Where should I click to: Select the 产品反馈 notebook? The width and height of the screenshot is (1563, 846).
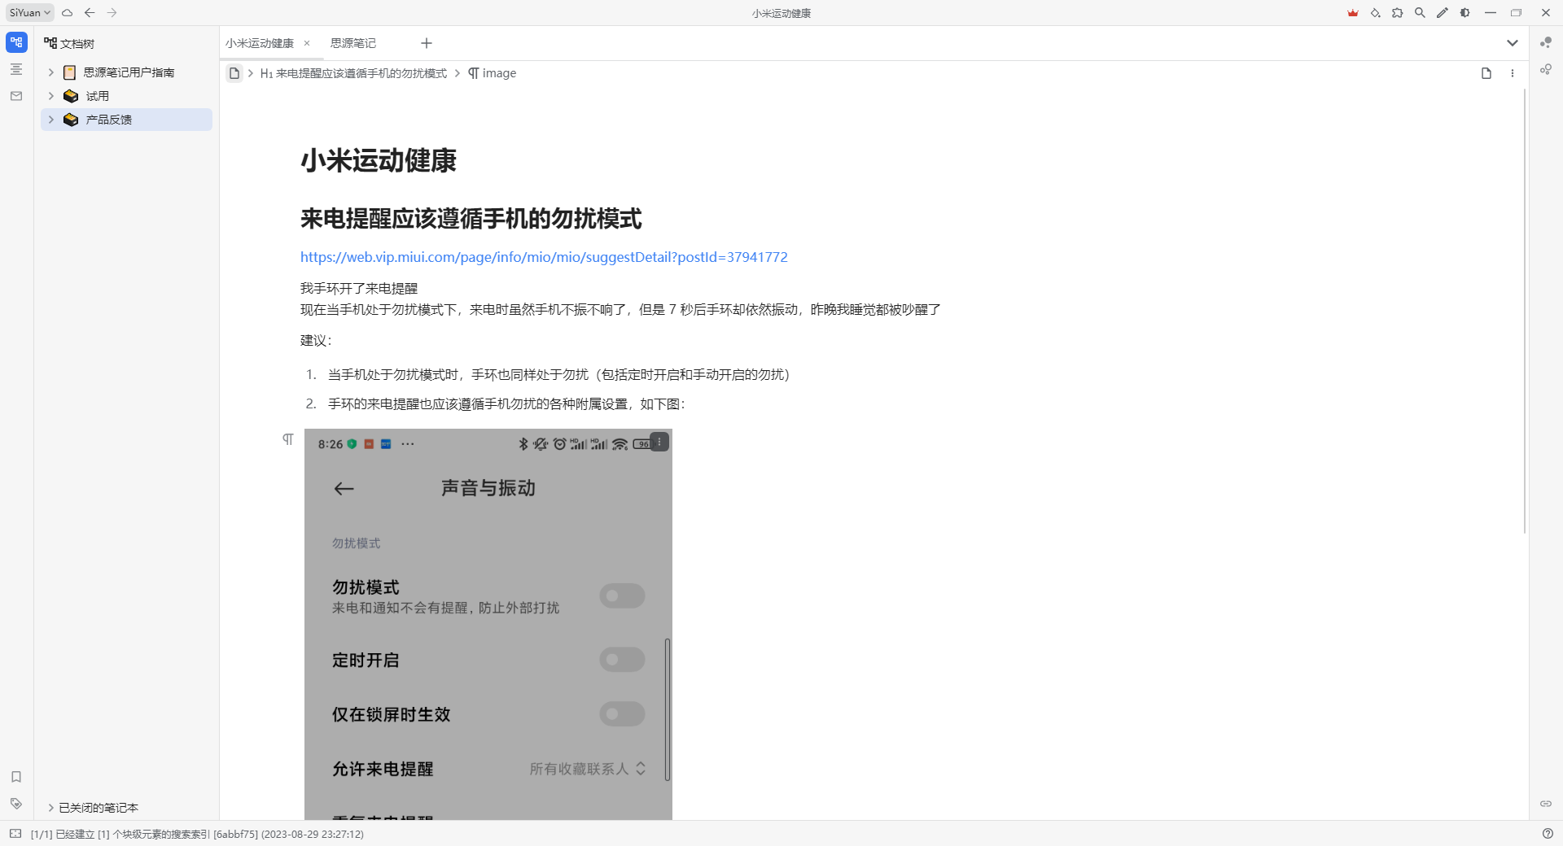pos(109,120)
